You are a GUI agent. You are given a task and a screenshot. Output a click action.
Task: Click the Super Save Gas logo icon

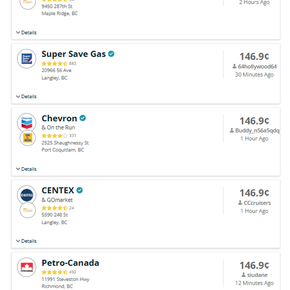click(x=27, y=58)
